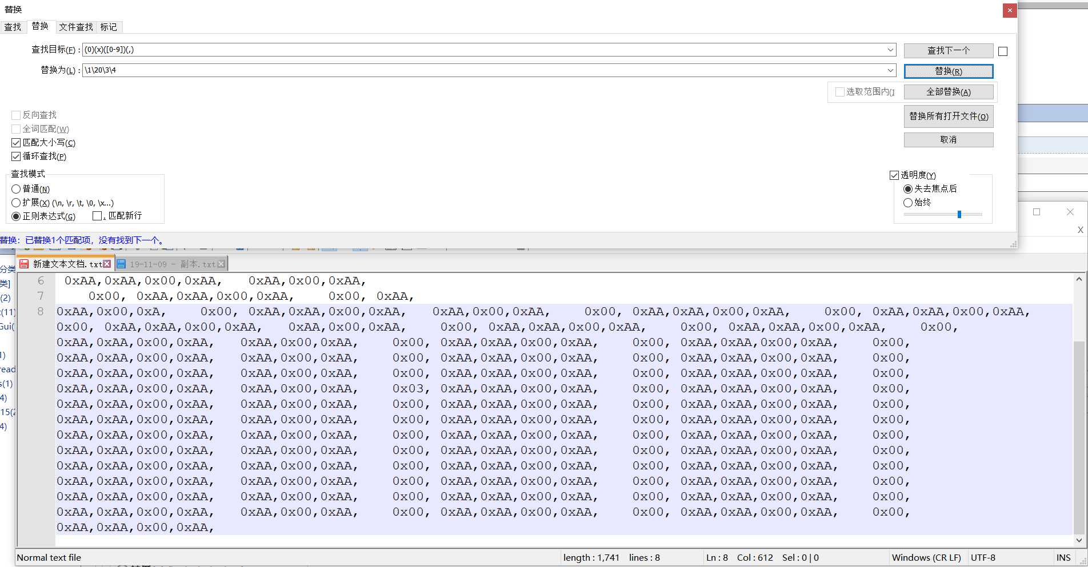Tick the checkbox beside 查找下一个 button
The width and height of the screenshot is (1088, 567).
1003,51
